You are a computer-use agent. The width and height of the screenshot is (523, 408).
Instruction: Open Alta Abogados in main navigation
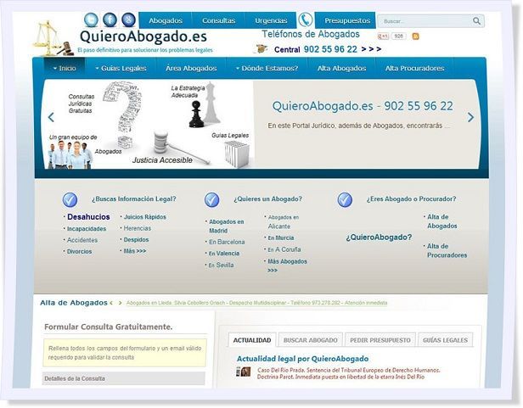[341, 69]
